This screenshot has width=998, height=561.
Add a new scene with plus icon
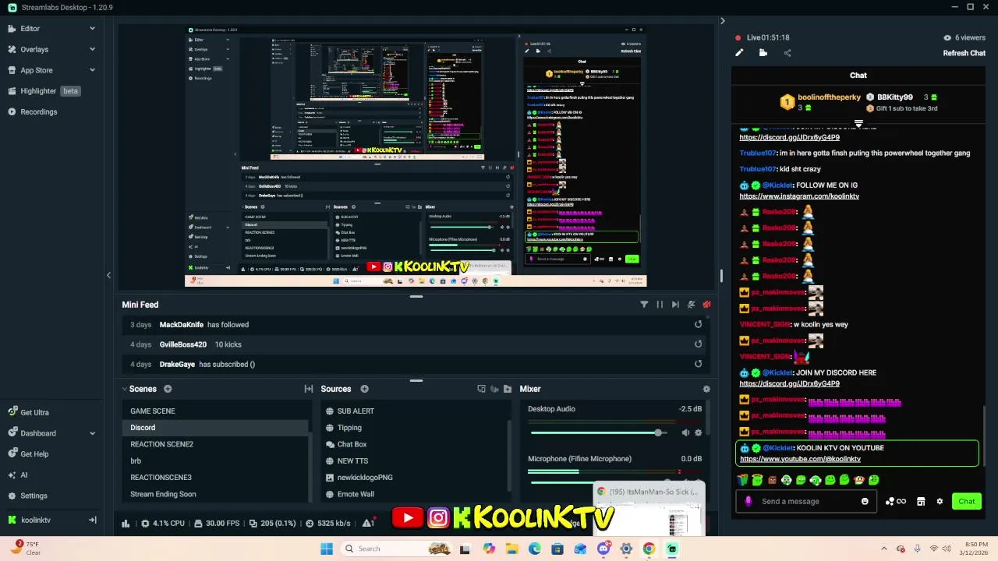coord(168,389)
